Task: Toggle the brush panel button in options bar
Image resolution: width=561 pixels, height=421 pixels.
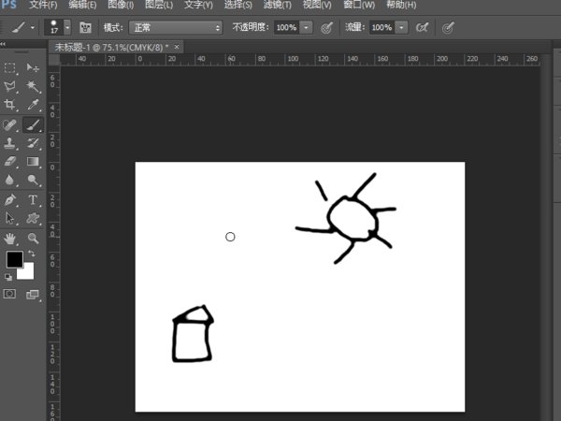Action: (x=86, y=28)
